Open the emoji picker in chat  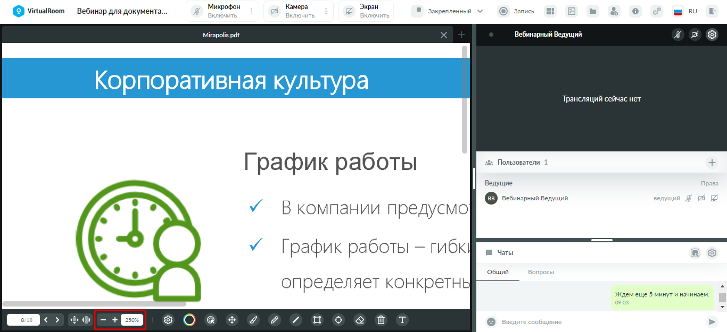pyautogui.click(x=491, y=322)
